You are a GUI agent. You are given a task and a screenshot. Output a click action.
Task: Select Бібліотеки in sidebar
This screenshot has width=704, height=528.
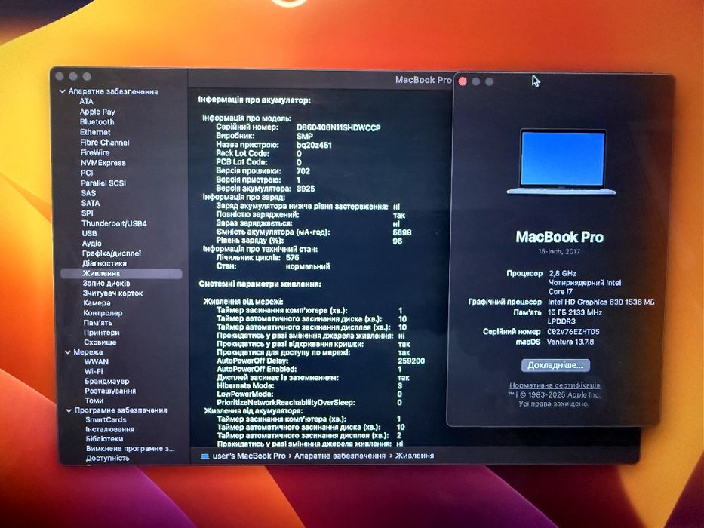click(104, 439)
